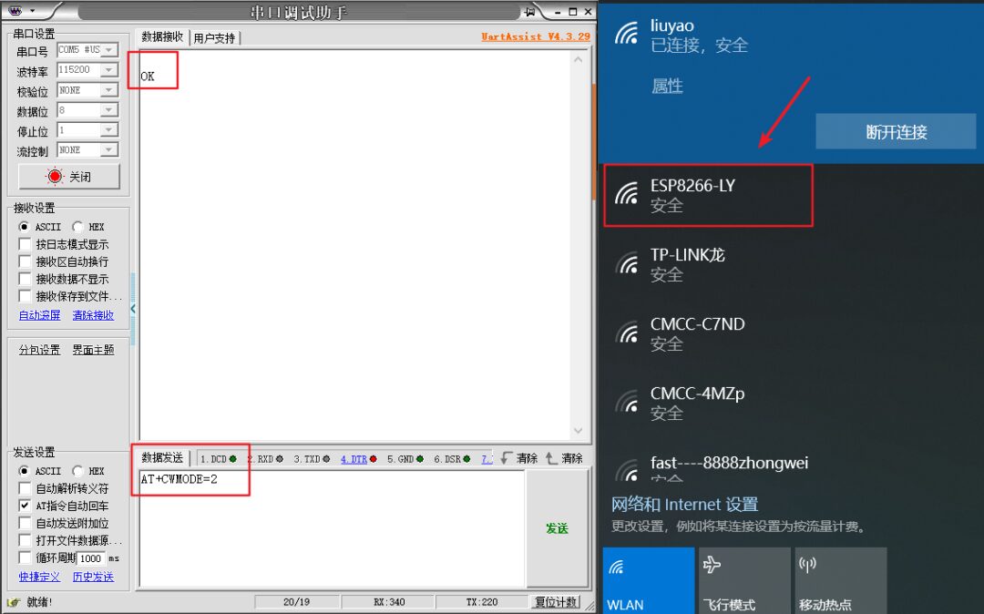Enable 接收数据不显示 checkbox
The width and height of the screenshot is (984, 614).
pyautogui.click(x=26, y=279)
